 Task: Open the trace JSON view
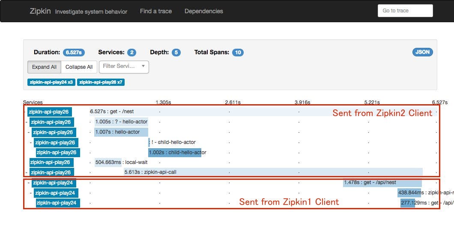pyautogui.click(x=422, y=52)
